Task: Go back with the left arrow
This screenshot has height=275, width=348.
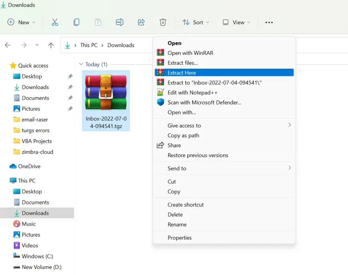Action: tap(7, 45)
